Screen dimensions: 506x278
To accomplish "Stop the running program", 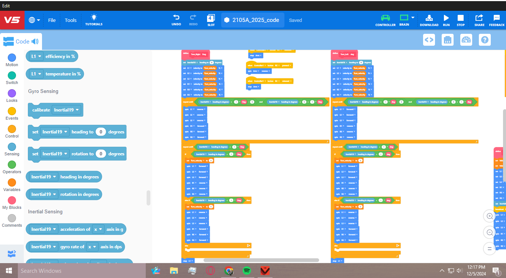I will [461, 20].
